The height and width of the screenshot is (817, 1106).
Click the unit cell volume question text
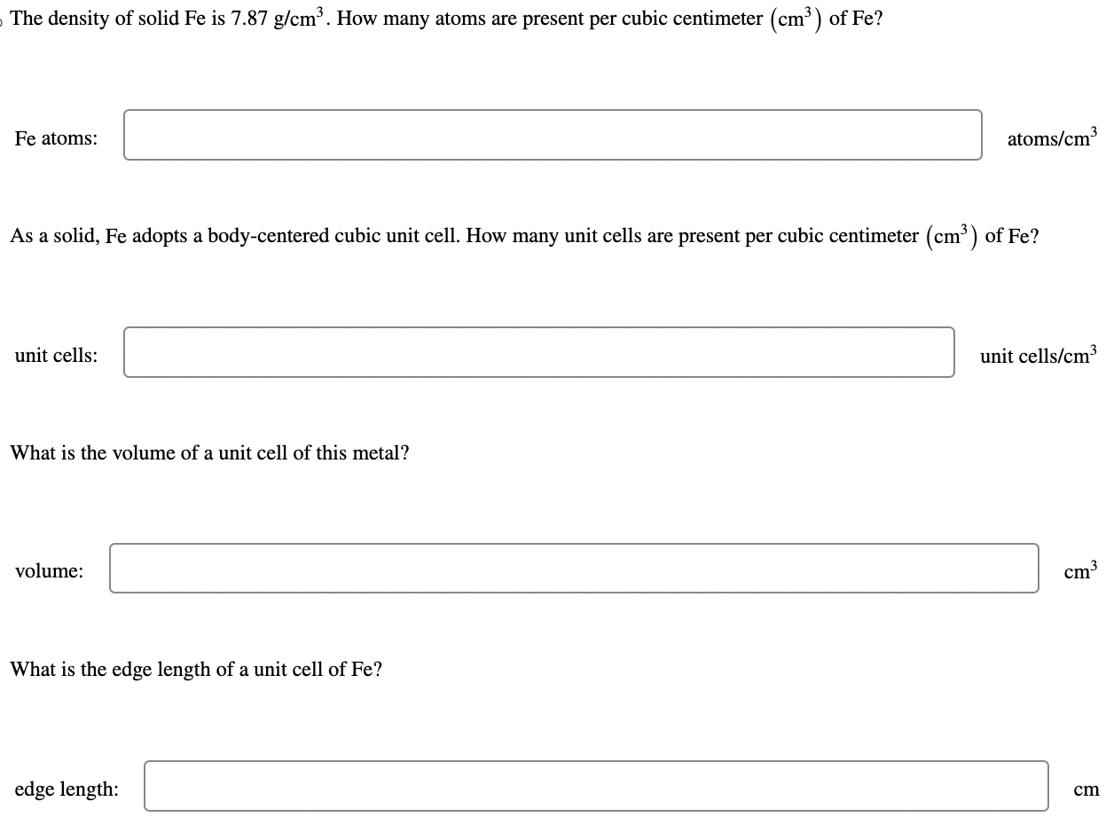208,452
